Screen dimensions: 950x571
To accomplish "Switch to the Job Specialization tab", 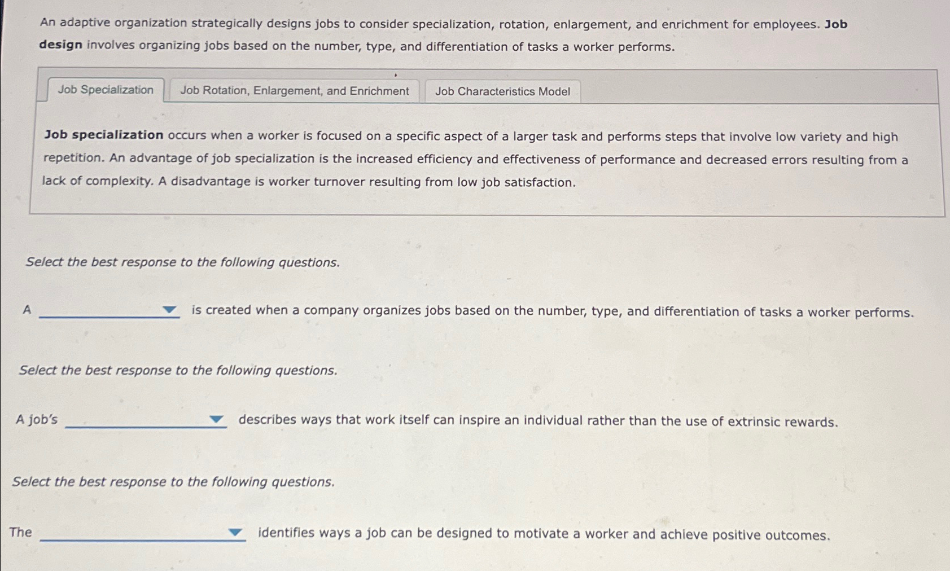I will click(x=106, y=89).
